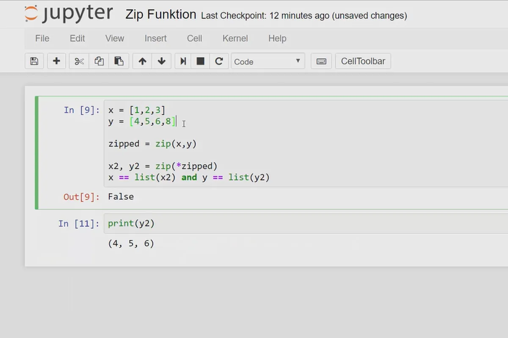
Task: Copy selected cells icon
Action: [99, 61]
